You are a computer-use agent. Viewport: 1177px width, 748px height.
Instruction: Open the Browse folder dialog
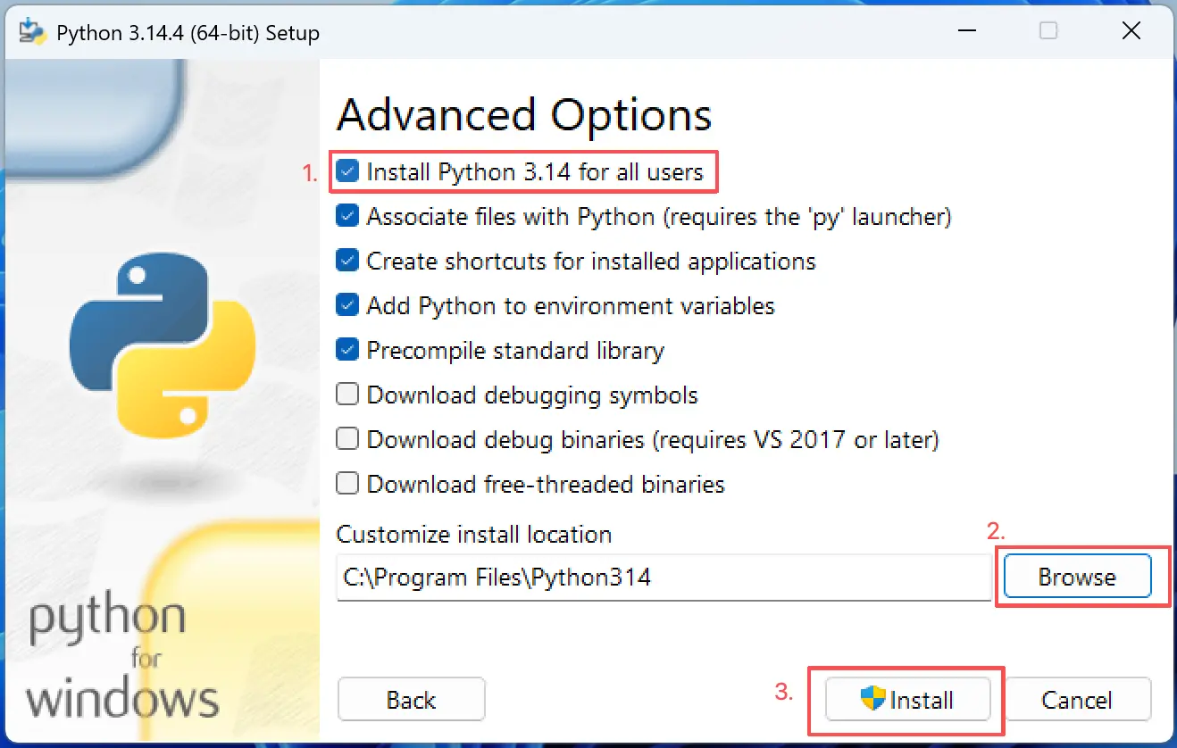[x=1077, y=578]
